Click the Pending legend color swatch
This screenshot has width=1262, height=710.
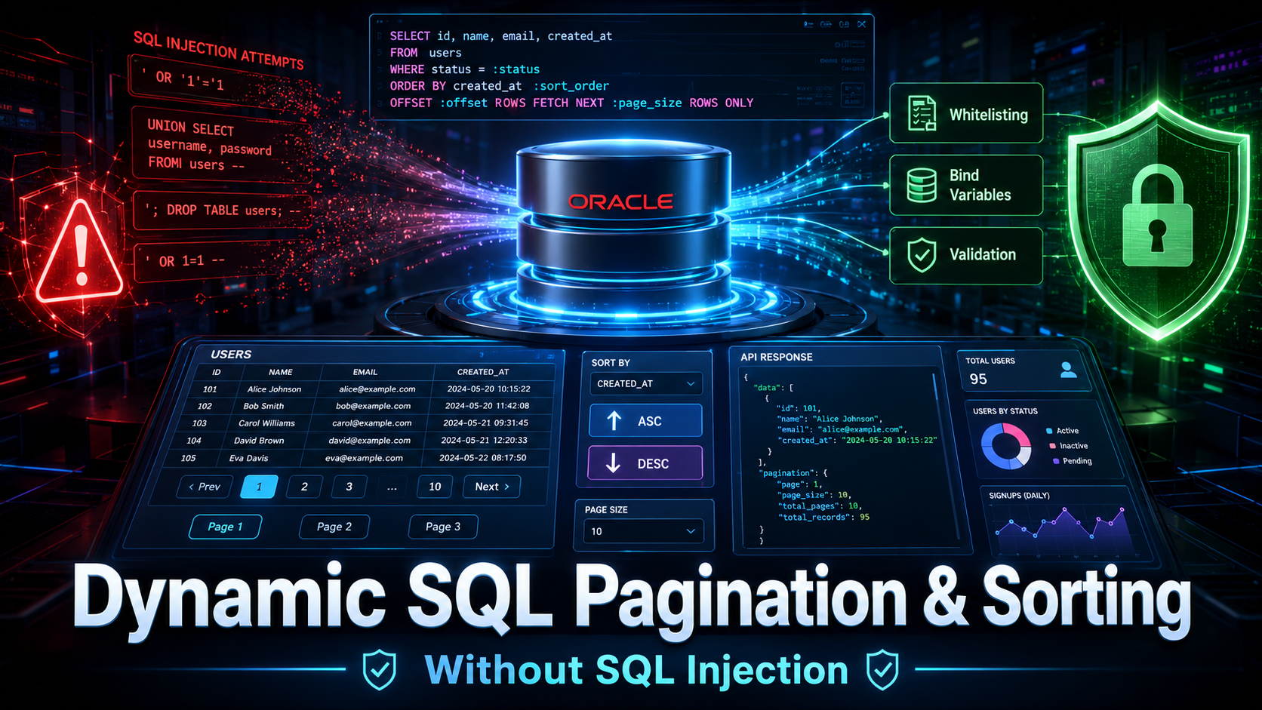[1056, 461]
